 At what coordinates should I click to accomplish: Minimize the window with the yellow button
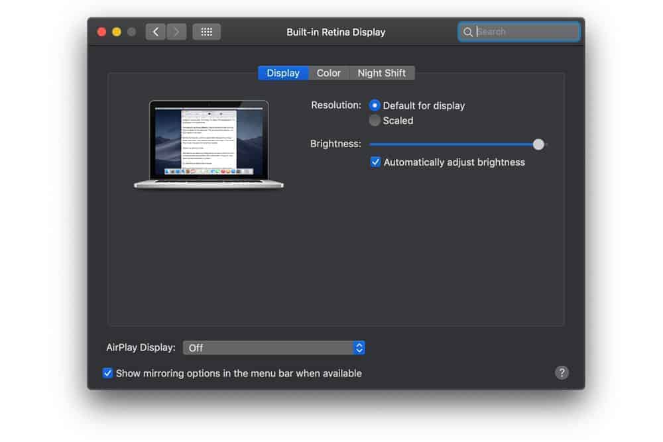point(117,32)
